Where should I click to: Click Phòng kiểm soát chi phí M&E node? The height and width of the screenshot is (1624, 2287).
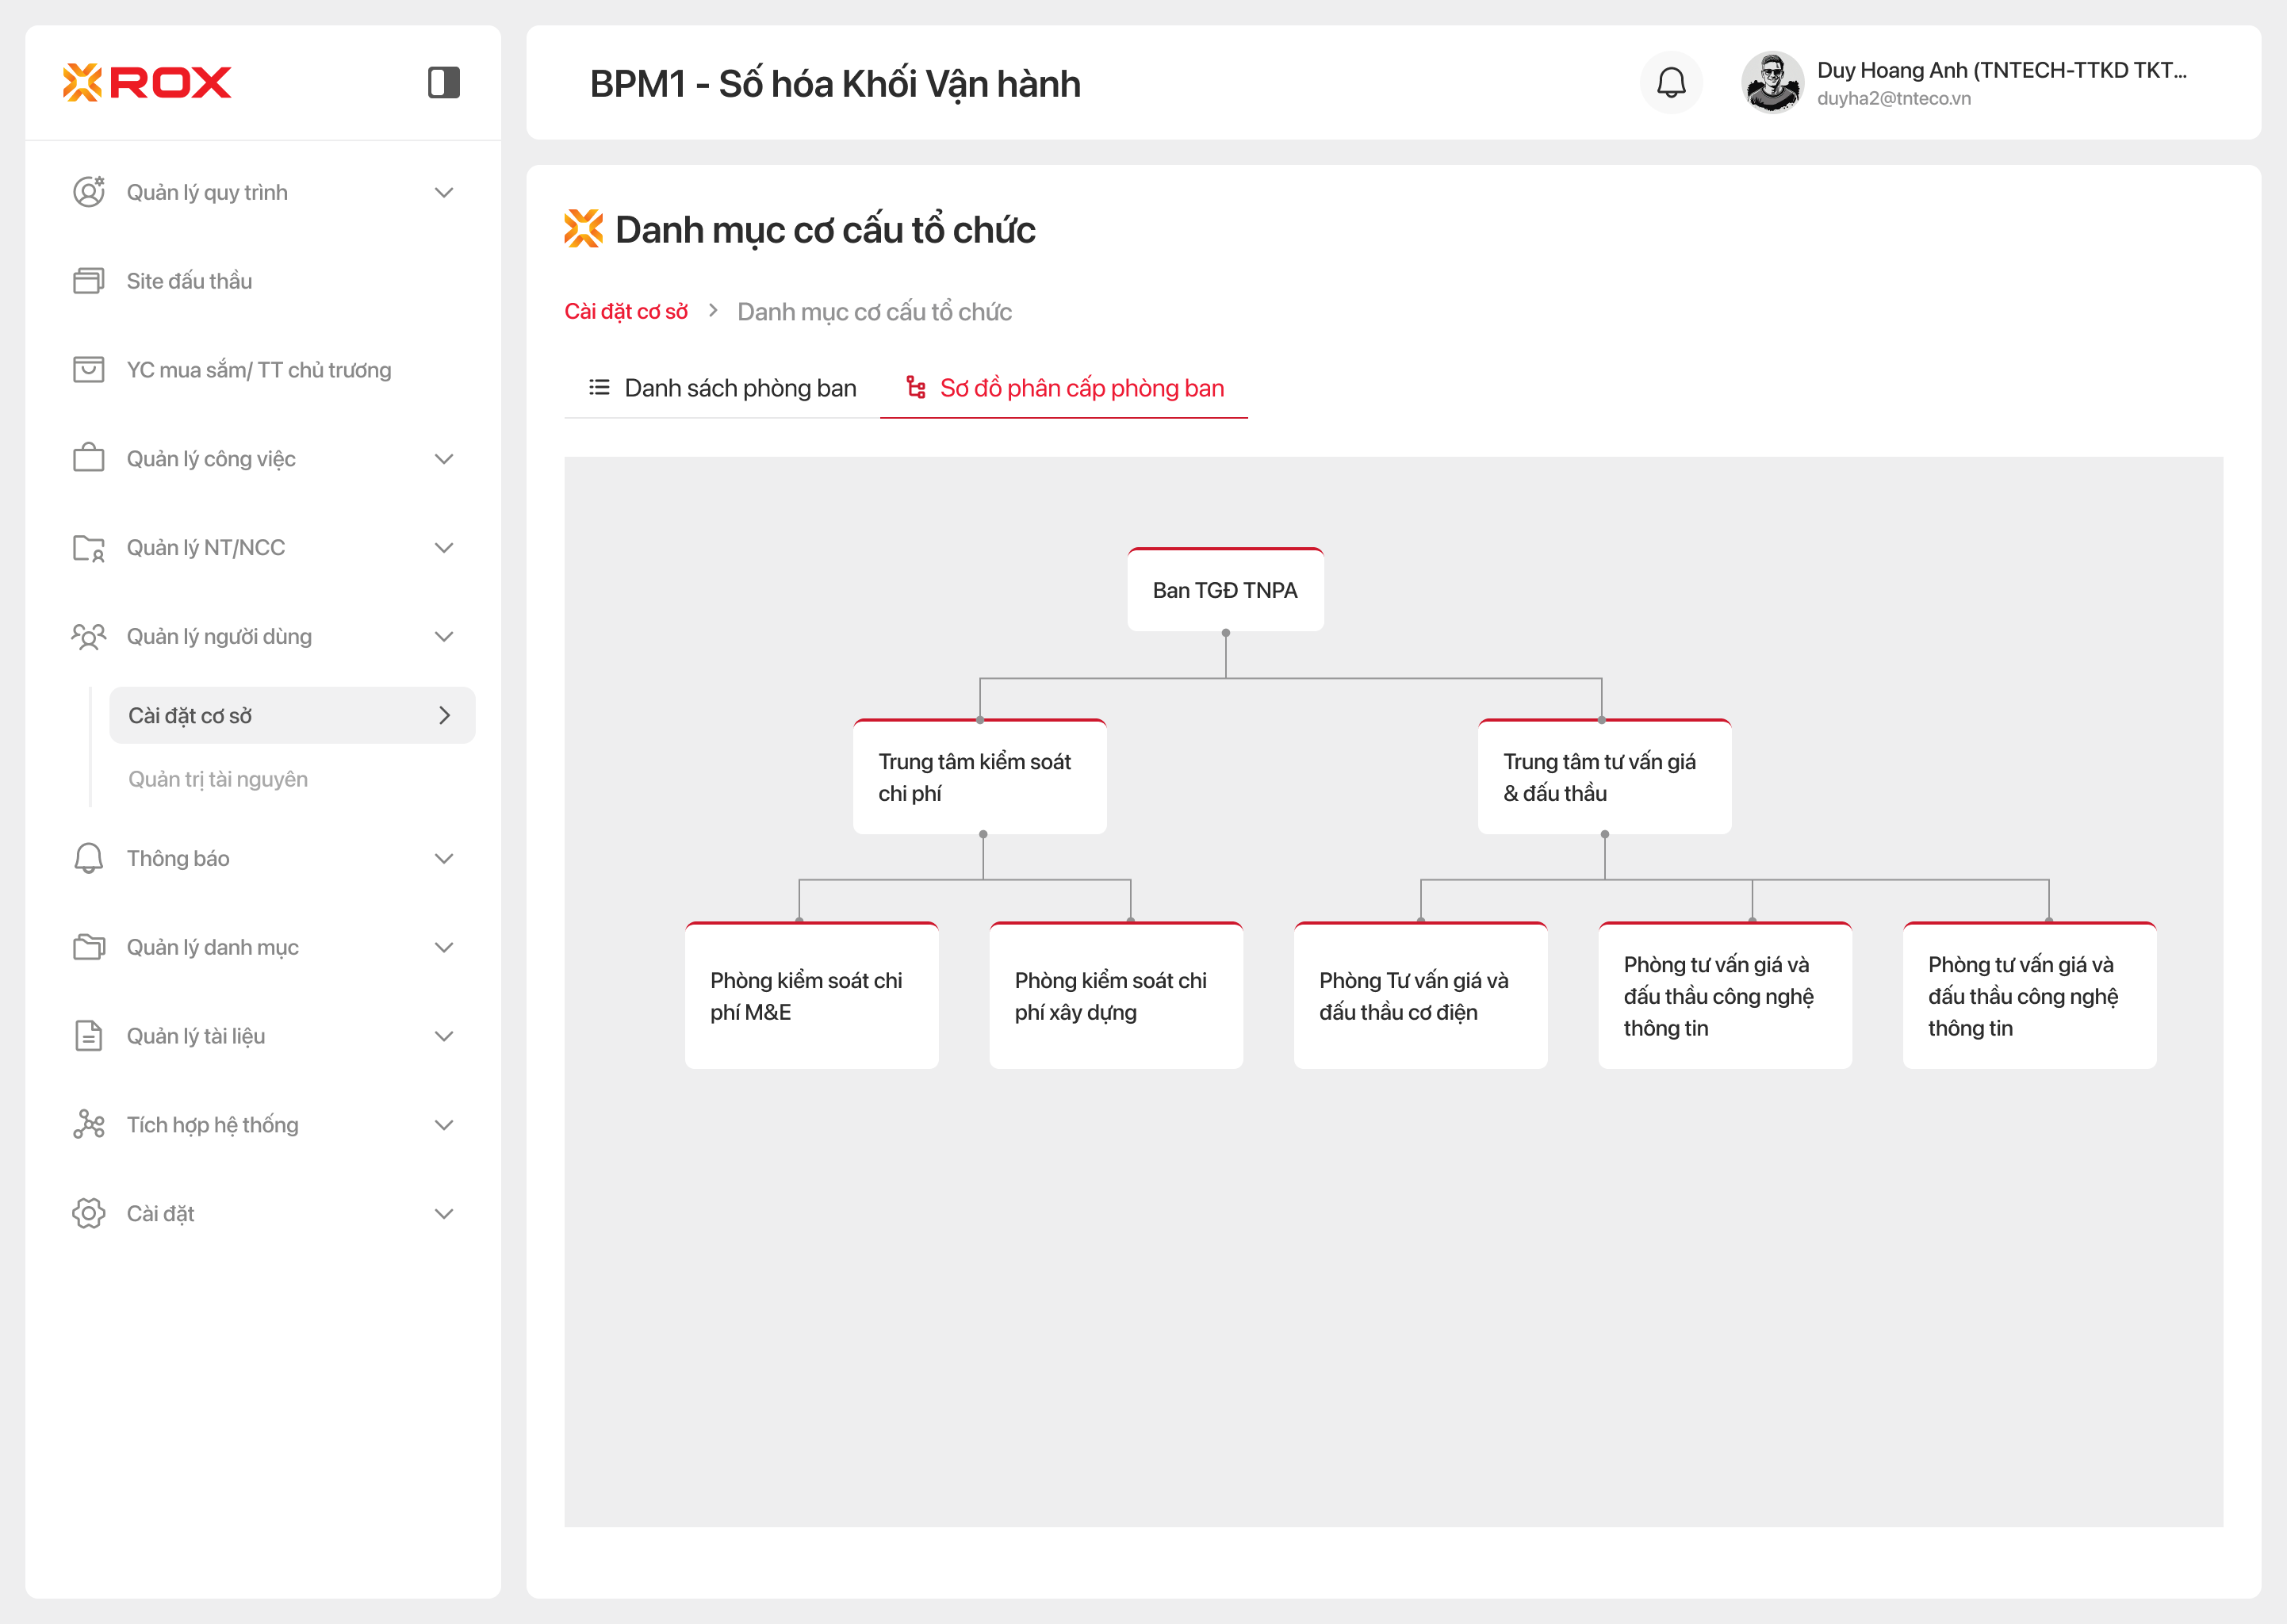click(811, 996)
